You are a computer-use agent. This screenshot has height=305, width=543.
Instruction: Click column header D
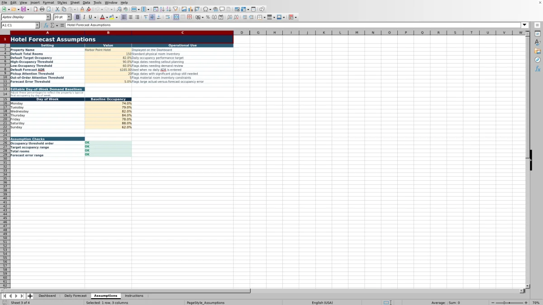pos(242,33)
